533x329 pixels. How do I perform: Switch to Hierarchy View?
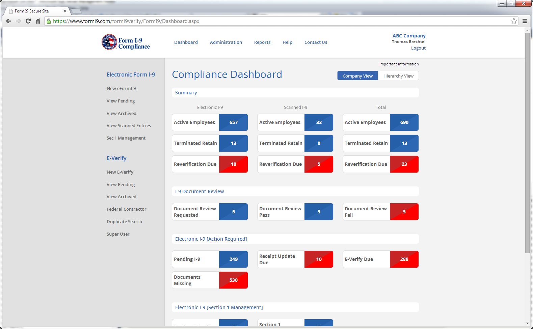(398, 76)
